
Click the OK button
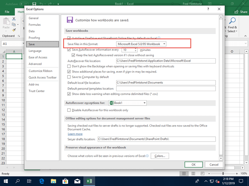193,164
